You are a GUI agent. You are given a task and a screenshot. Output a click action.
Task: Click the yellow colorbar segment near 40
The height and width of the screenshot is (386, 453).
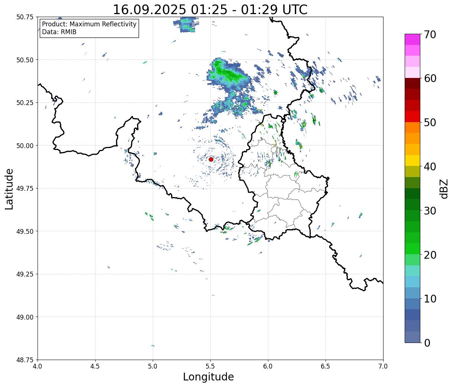click(412, 160)
